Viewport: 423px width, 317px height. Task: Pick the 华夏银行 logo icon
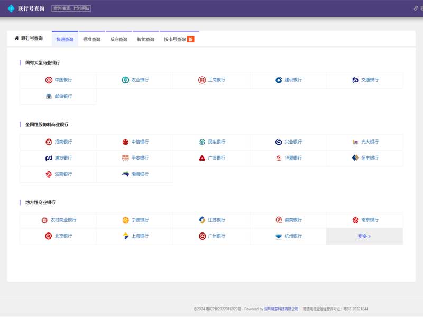pyautogui.click(x=279, y=158)
